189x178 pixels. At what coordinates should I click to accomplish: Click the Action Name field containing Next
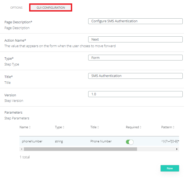135,40
